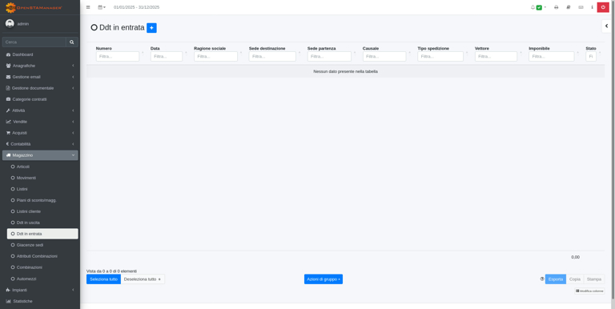
Task: Click the keyboard shortcuts icon
Action: [581, 7]
